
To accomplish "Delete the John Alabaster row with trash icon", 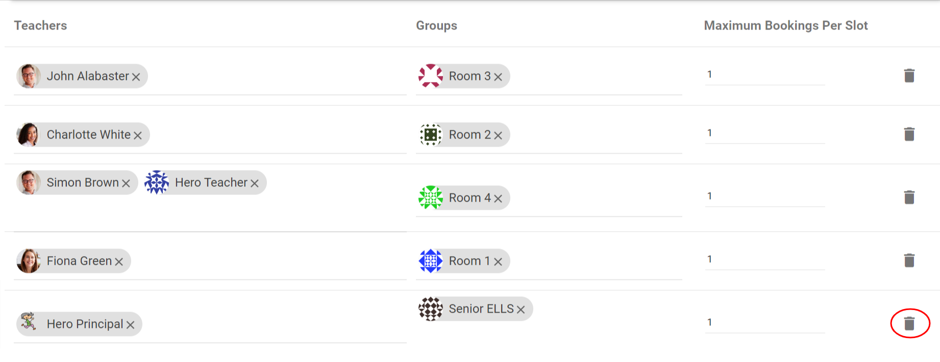I will coord(910,74).
